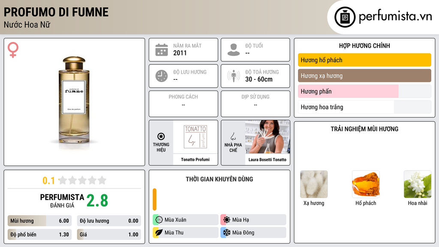The height and width of the screenshot is (247, 439).
Task: Select the Mùa Thu season label
Action: coord(174,232)
